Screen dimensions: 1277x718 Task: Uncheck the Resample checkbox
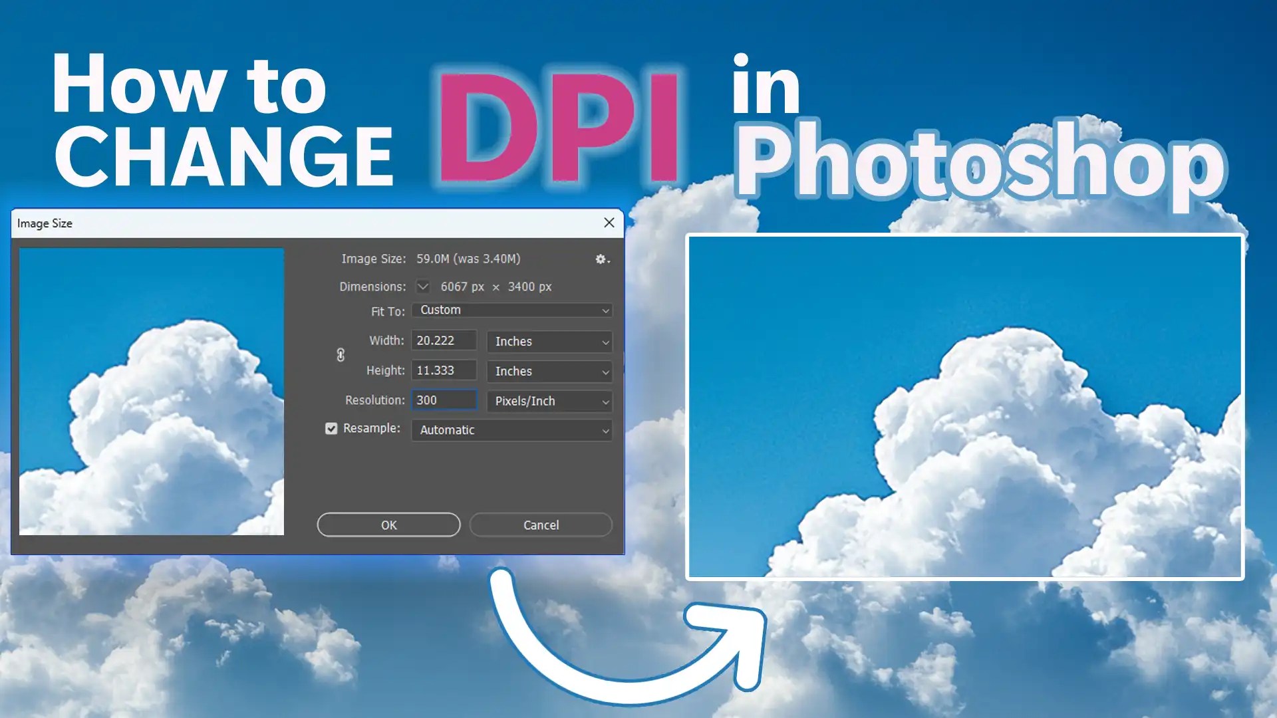(331, 428)
